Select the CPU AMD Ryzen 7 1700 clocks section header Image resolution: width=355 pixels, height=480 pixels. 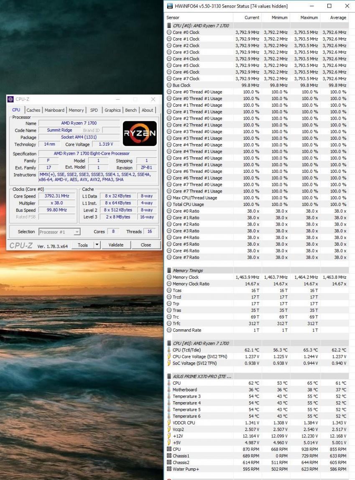[x=201, y=26]
